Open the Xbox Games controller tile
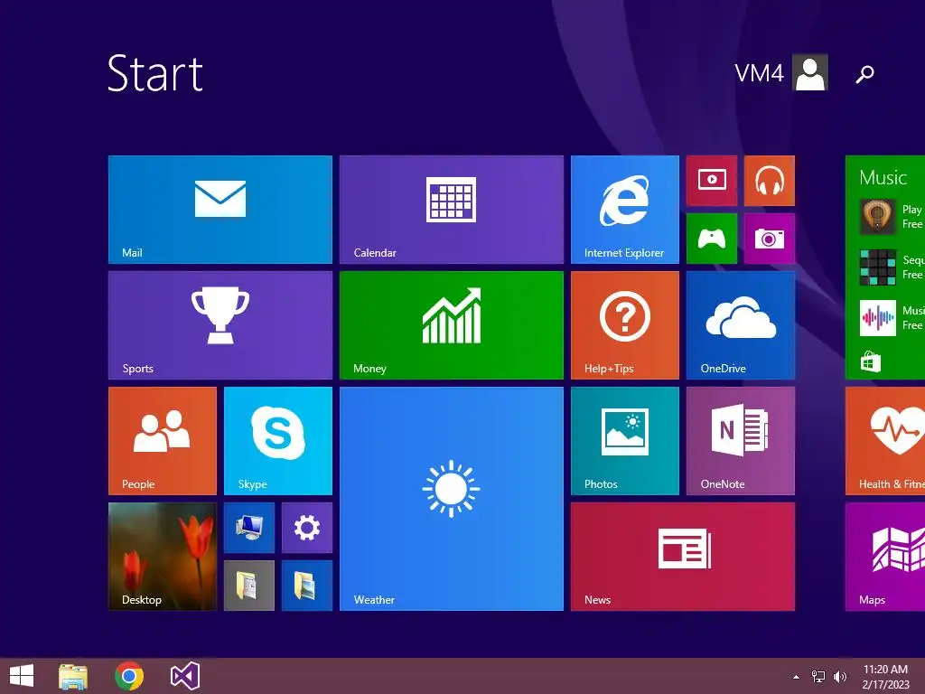 click(x=712, y=239)
